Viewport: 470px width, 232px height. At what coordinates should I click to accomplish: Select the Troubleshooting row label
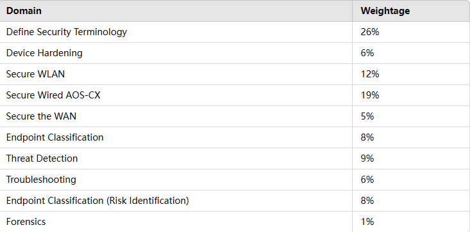tap(176, 180)
